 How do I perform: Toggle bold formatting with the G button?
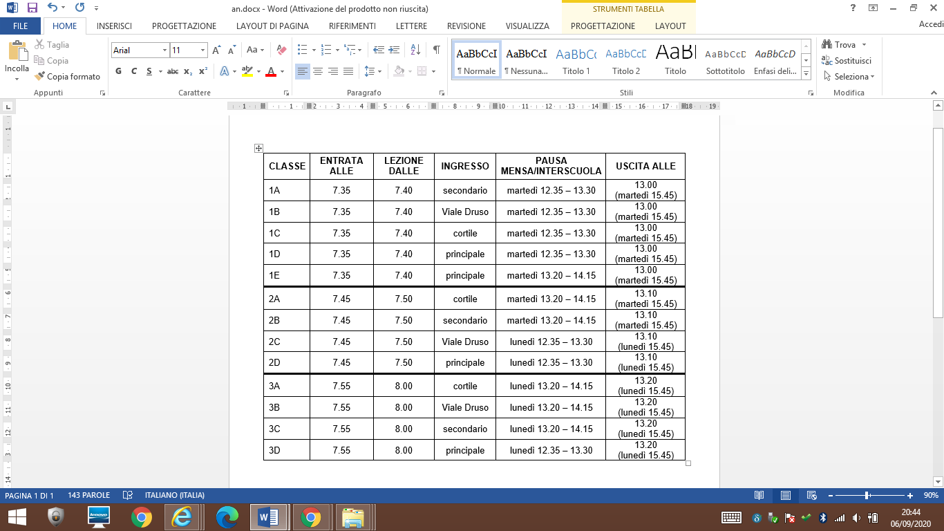pyautogui.click(x=118, y=71)
